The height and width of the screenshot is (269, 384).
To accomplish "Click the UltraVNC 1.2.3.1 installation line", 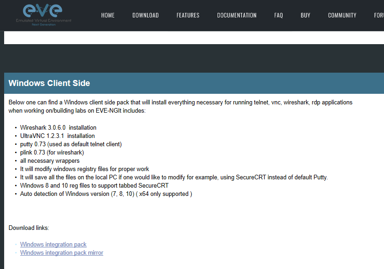I will tap(57, 136).
